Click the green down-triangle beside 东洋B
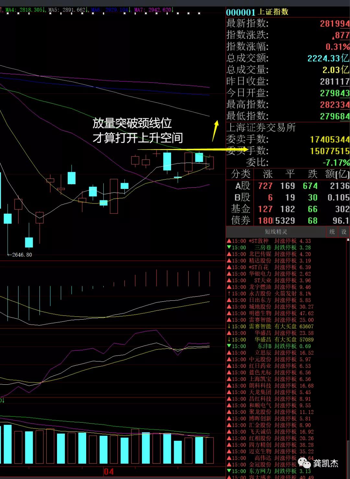 pyautogui.click(x=228, y=346)
